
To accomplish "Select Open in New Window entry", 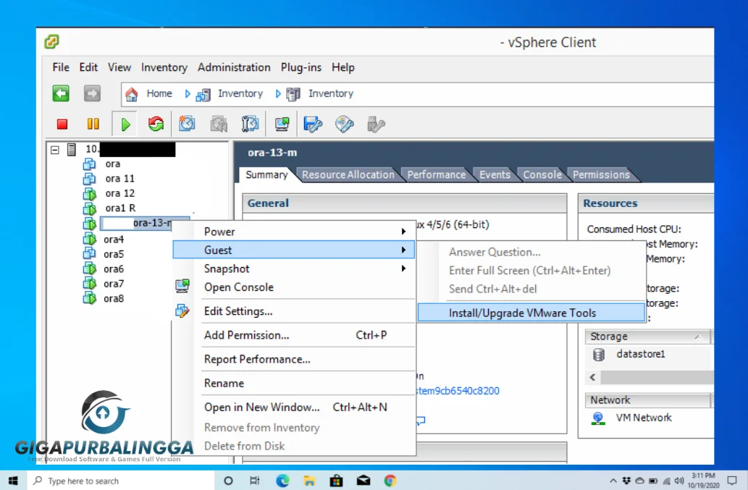I will coord(293,407).
